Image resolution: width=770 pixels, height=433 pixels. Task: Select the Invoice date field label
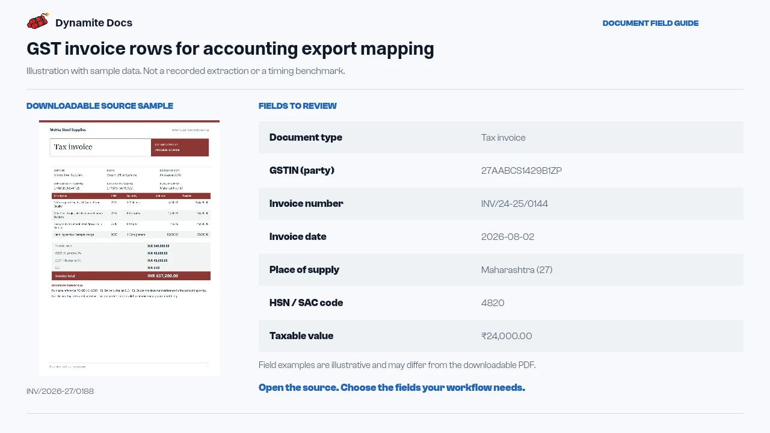click(x=298, y=237)
